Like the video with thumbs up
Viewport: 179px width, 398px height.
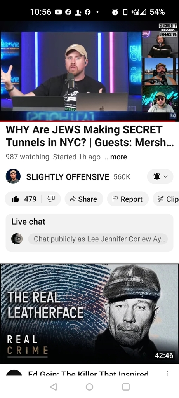tap(23, 199)
